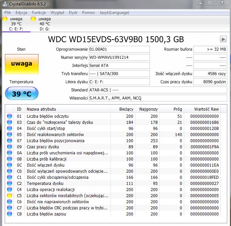Click the Tryb transferu field SATA/300
Viewport: 231px width, 226px height.
coord(119,74)
